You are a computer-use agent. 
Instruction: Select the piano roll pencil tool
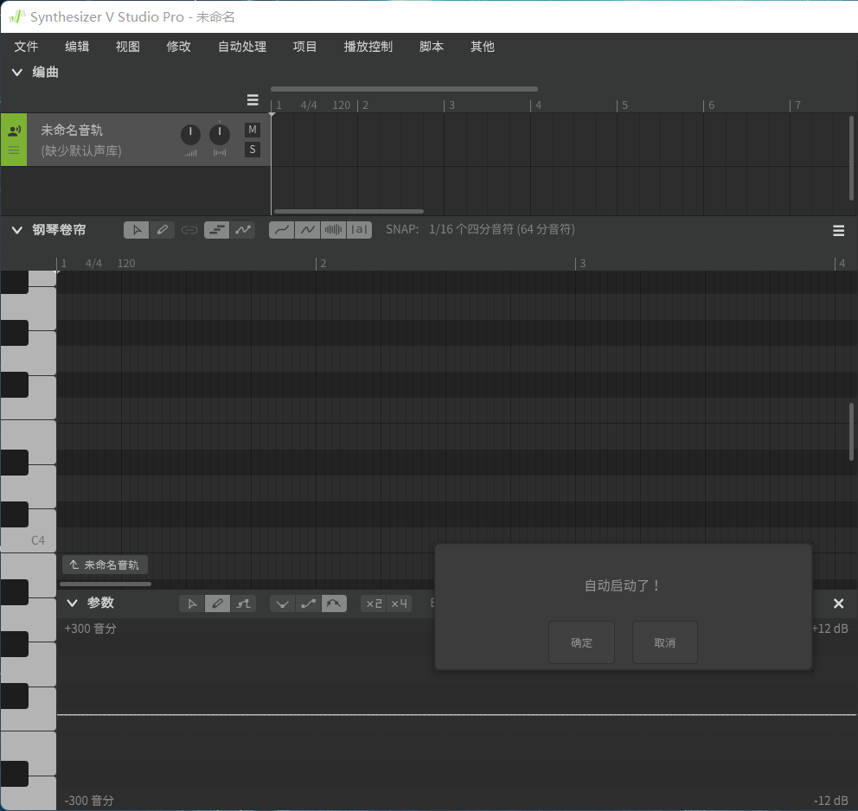[x=162, y=230]
